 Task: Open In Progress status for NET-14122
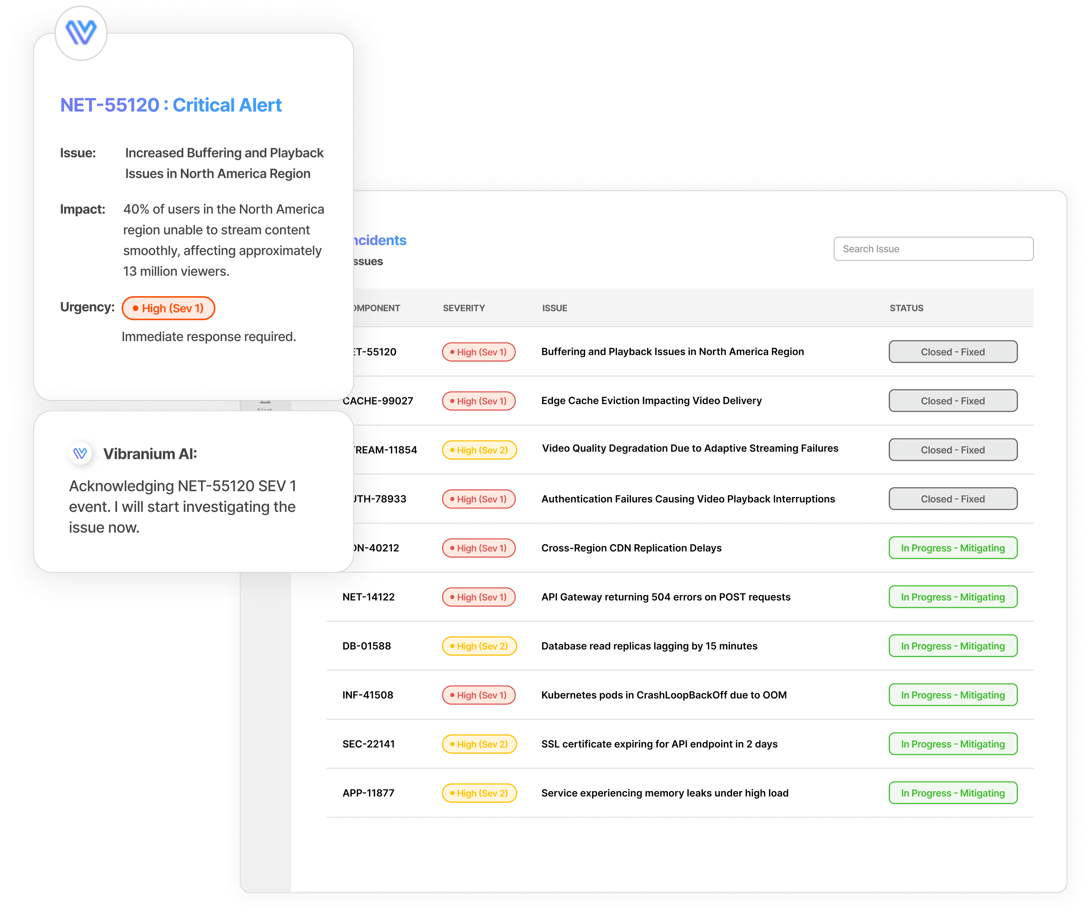tap(953, 597)
